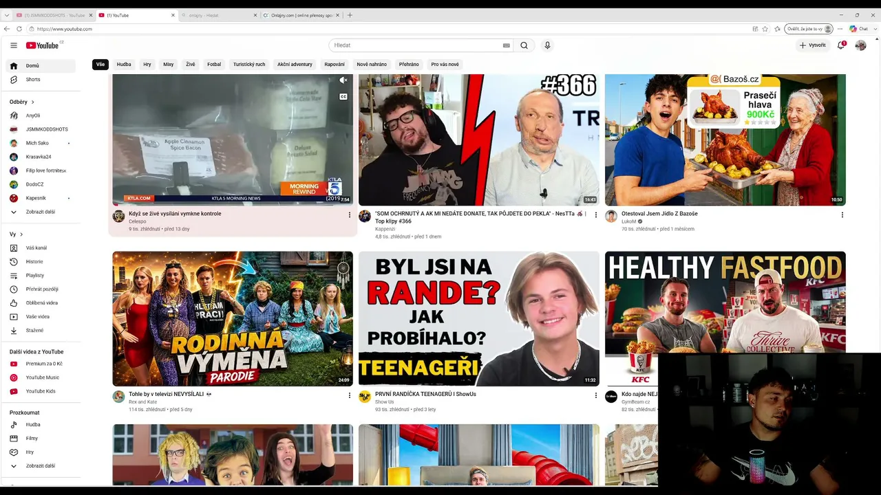The width and height of the screenshot is (881, 495).
Task: Open Oblíbená videa
Action: tap(41, 303)
